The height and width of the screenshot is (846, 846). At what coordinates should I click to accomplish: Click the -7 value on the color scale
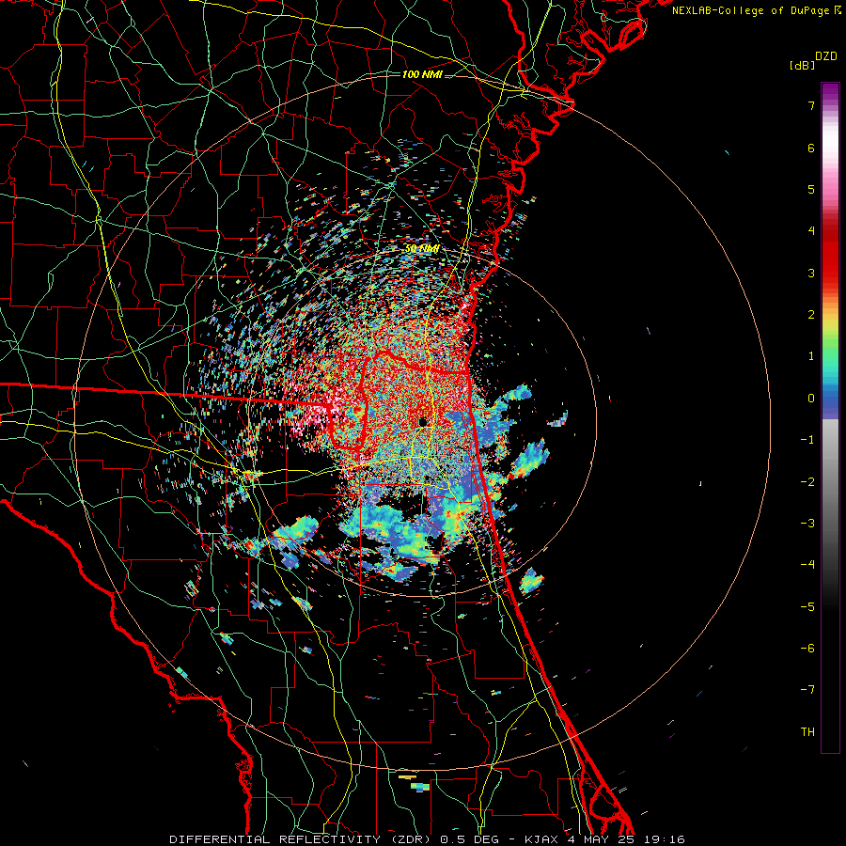click(x=807, y=690)
